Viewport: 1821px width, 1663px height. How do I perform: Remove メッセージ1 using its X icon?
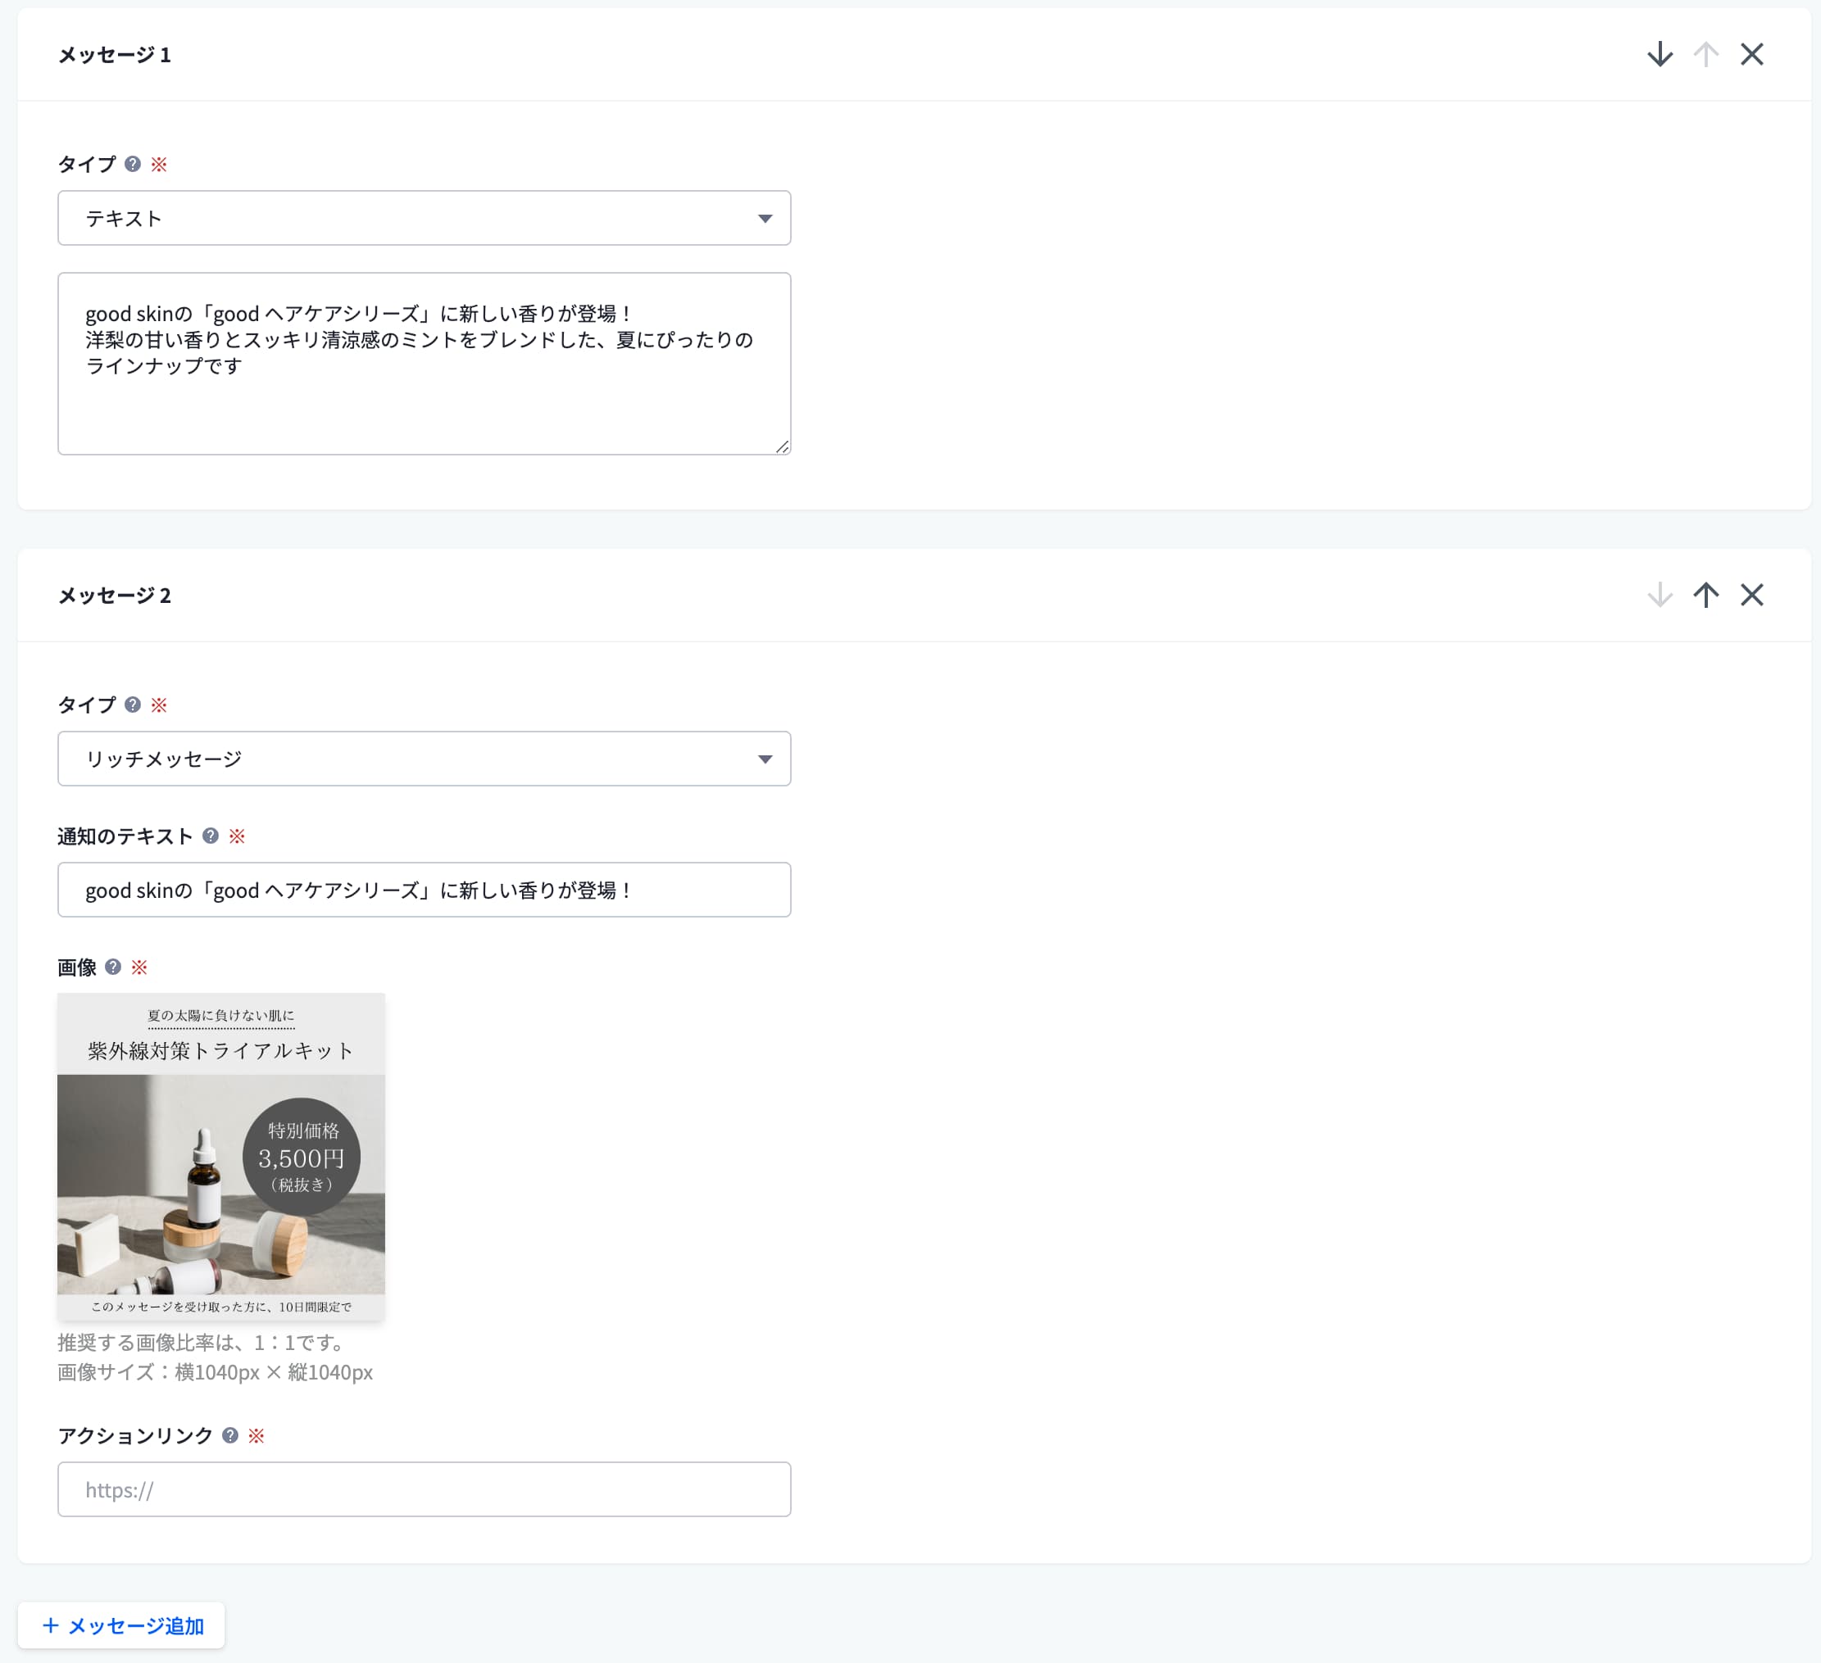(x=1752, y=54)
